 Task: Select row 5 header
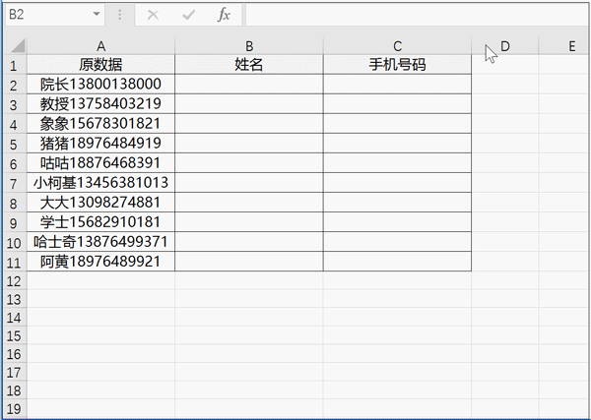(16, 144)
